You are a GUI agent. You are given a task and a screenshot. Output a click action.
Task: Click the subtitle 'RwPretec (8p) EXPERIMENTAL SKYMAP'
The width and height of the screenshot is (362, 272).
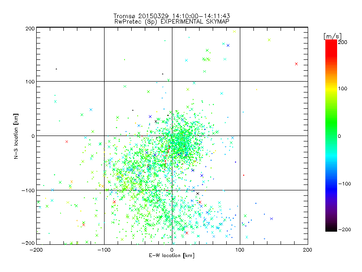pyautogui.click(x=172, y=22)
